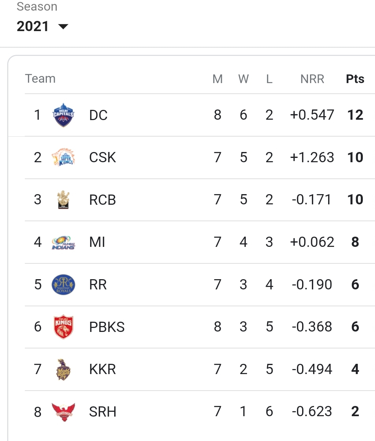This screenshot has height=441, width=375.
Task: Click the NRR column header
Action: click(312, 79)
